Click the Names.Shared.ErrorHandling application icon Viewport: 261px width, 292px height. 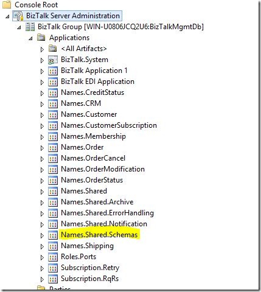53,214
